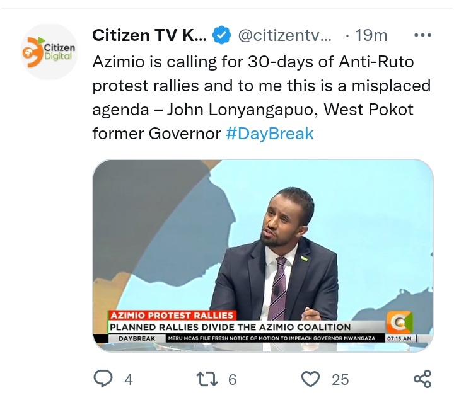Viewport: 454px width, 400px height.
Task: Click the DAYBREAK label in news ticker
Action: pos(137,338)
